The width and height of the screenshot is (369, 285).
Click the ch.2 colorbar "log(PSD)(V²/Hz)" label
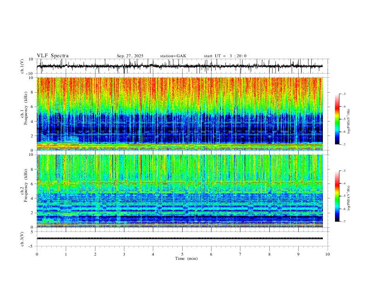tap(348, 198)
